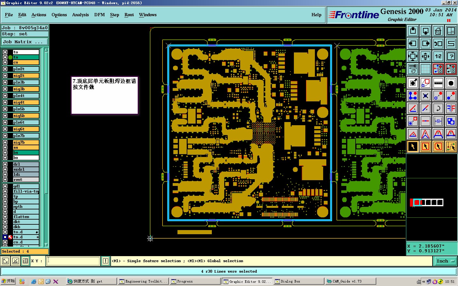
Task: Click the zoom-in expand arrows icon
Action: click(413, 56)
